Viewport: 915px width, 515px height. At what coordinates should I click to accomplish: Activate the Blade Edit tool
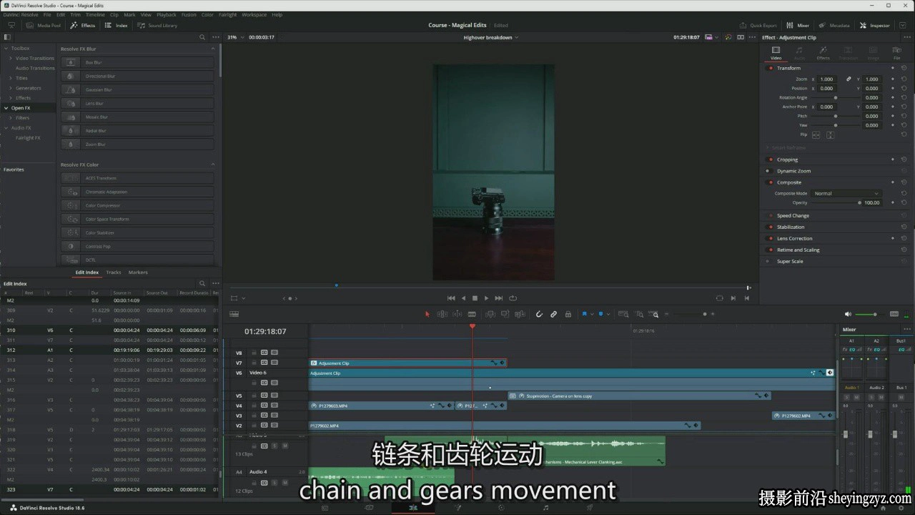[473, 314]
